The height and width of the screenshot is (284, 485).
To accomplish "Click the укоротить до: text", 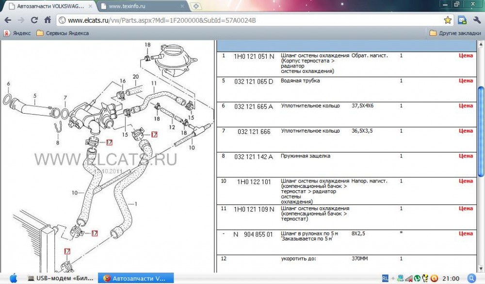I will pos(298,258).
